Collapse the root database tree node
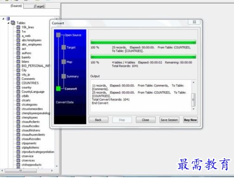 (3, 19)
